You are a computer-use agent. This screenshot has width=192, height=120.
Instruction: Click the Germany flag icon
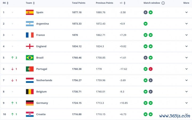click(30, 103)
